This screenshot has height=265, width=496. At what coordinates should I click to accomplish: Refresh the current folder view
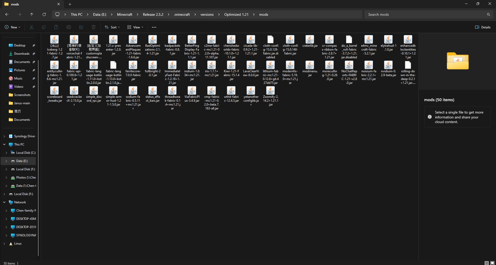tap(44, 14)
